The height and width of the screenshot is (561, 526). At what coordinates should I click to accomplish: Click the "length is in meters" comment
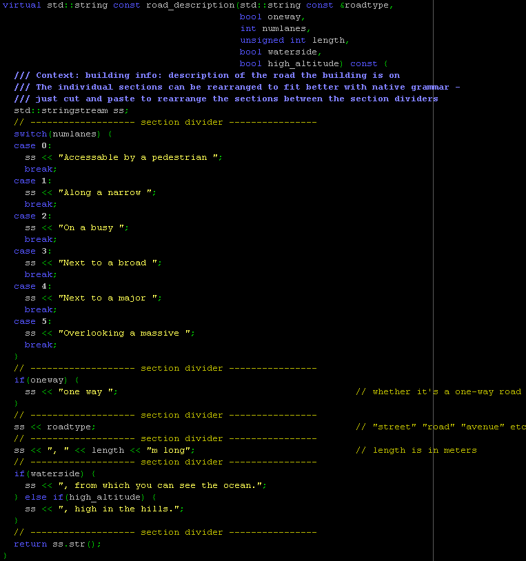pyautogui.click(x=416, y=451)
